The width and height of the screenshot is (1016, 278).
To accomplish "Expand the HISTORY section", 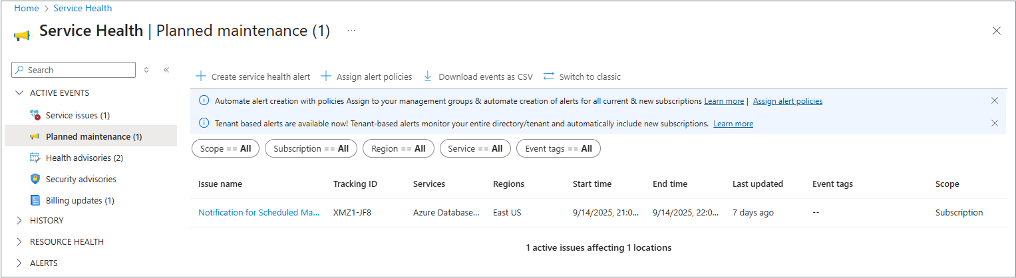I will pyautogui.click(x=19, y=220).
